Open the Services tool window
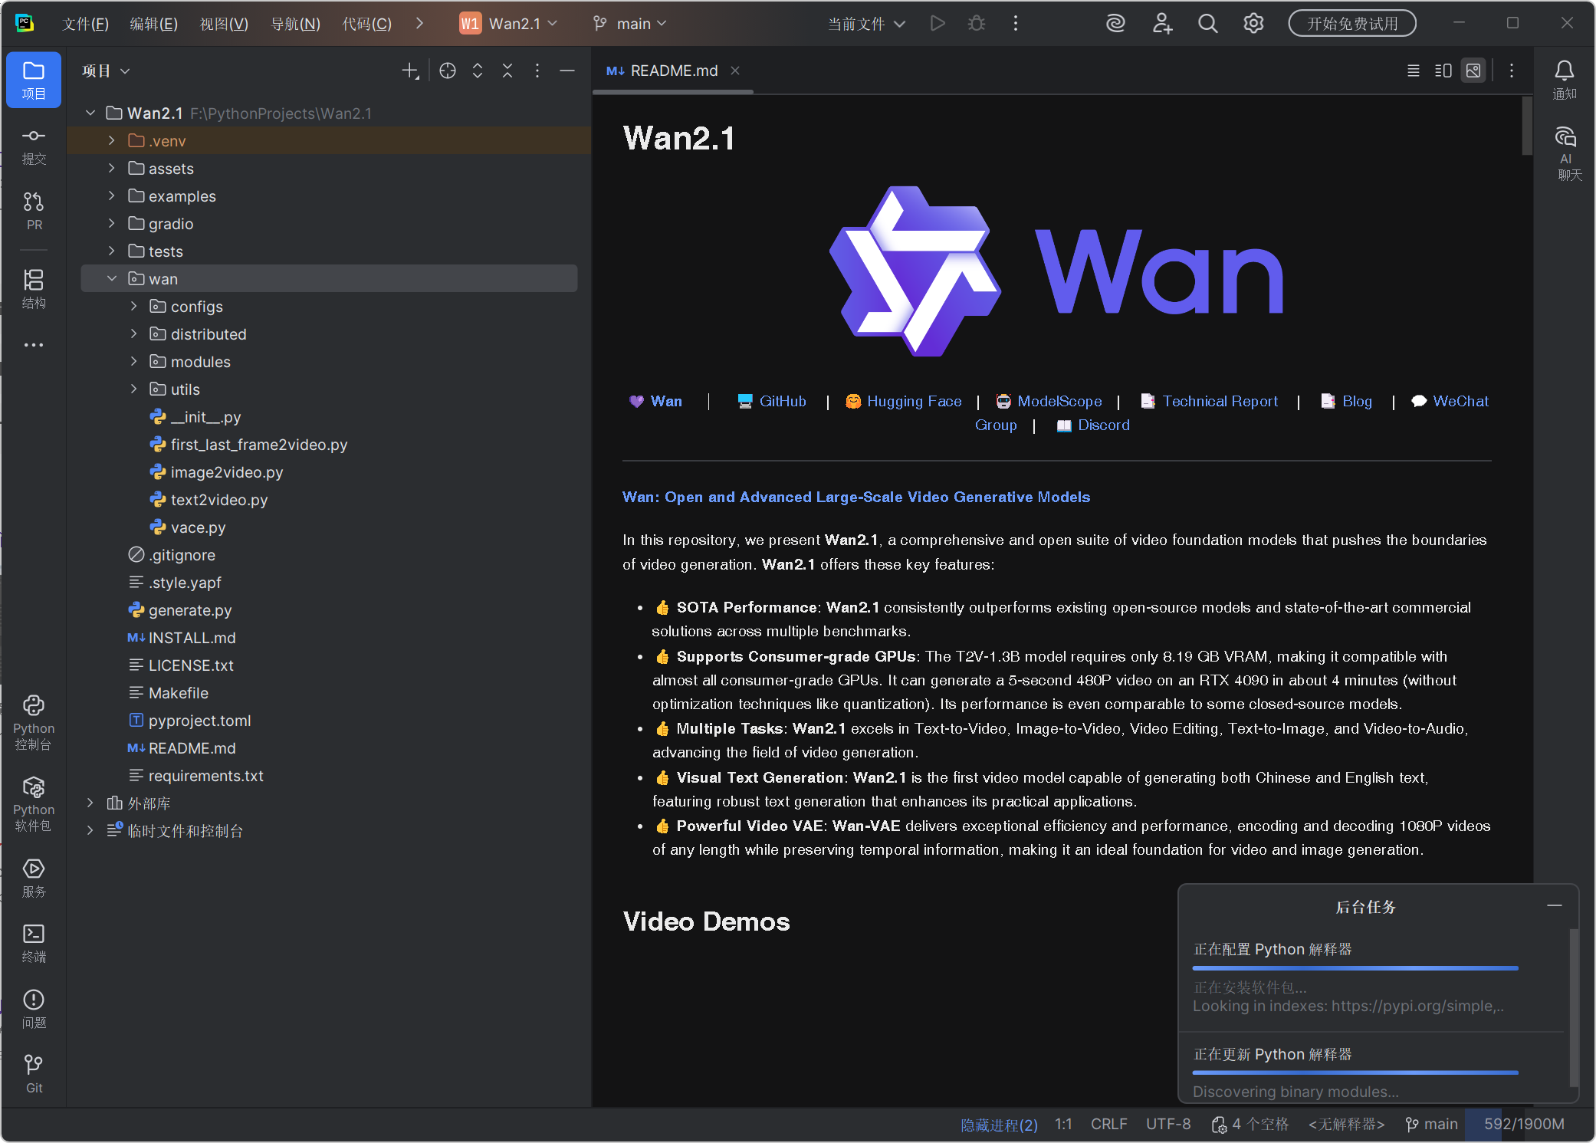This screenshot has height=1143, width=1596. [x=34, y=878]
